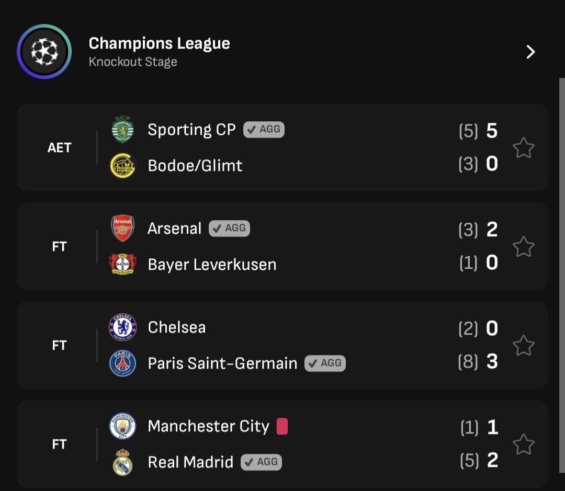Click the Bodoe/Glimt club crest

pos(123,166)
